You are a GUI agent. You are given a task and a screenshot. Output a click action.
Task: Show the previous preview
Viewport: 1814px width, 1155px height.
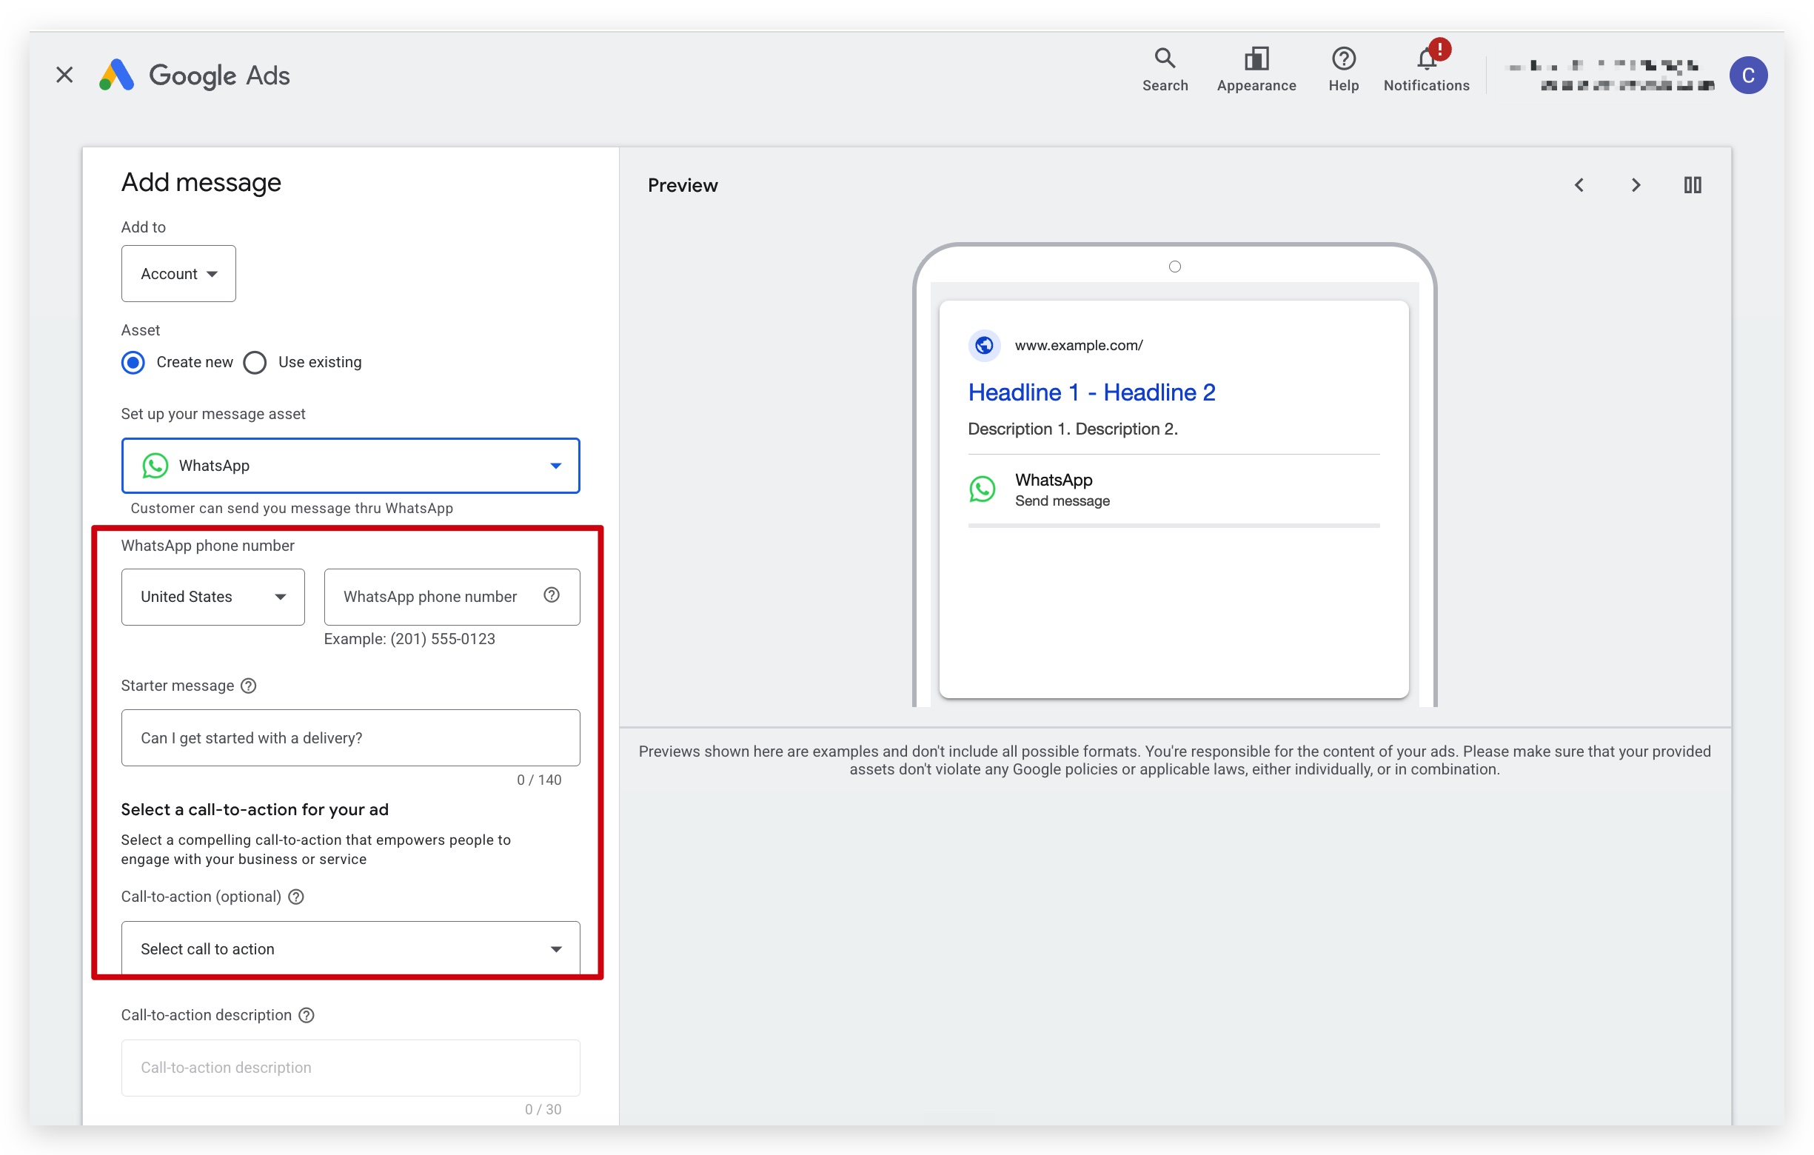(x=1579, y=185)
